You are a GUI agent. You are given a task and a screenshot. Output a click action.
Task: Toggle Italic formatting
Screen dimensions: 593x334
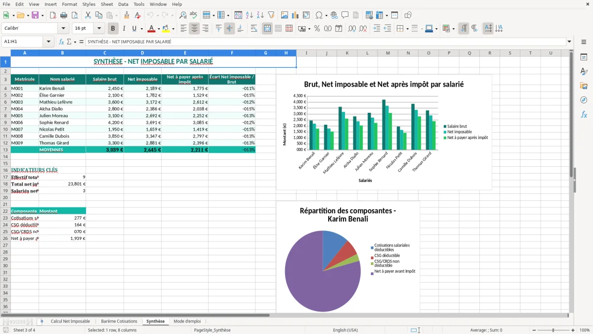[x=124, y=29]
